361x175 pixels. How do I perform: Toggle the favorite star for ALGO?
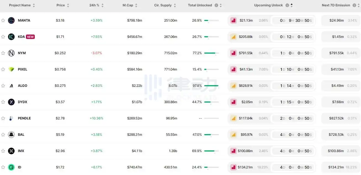[x=3, y=86]
